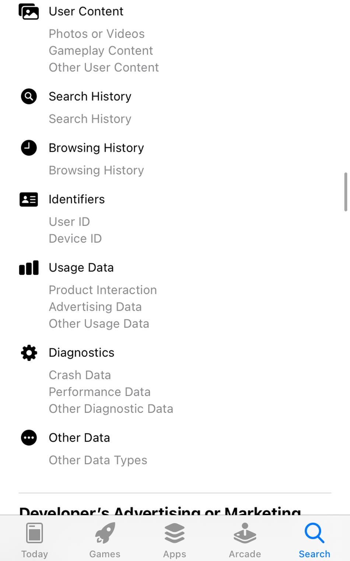Open the Arcade tab
Screen dimensions: 350x561
click(x=245, y=540)
